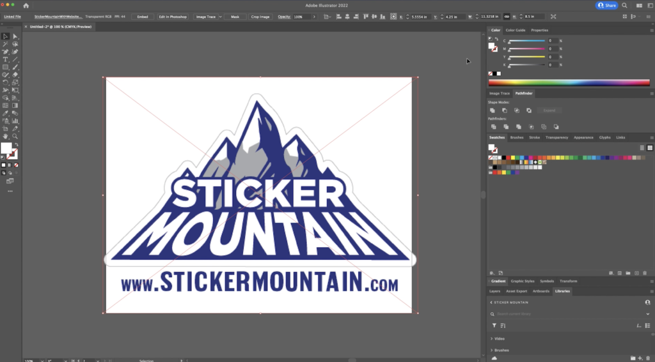Switch swatches to list view
This screenshot has width=655, height=362.
(x=642, y=147)
